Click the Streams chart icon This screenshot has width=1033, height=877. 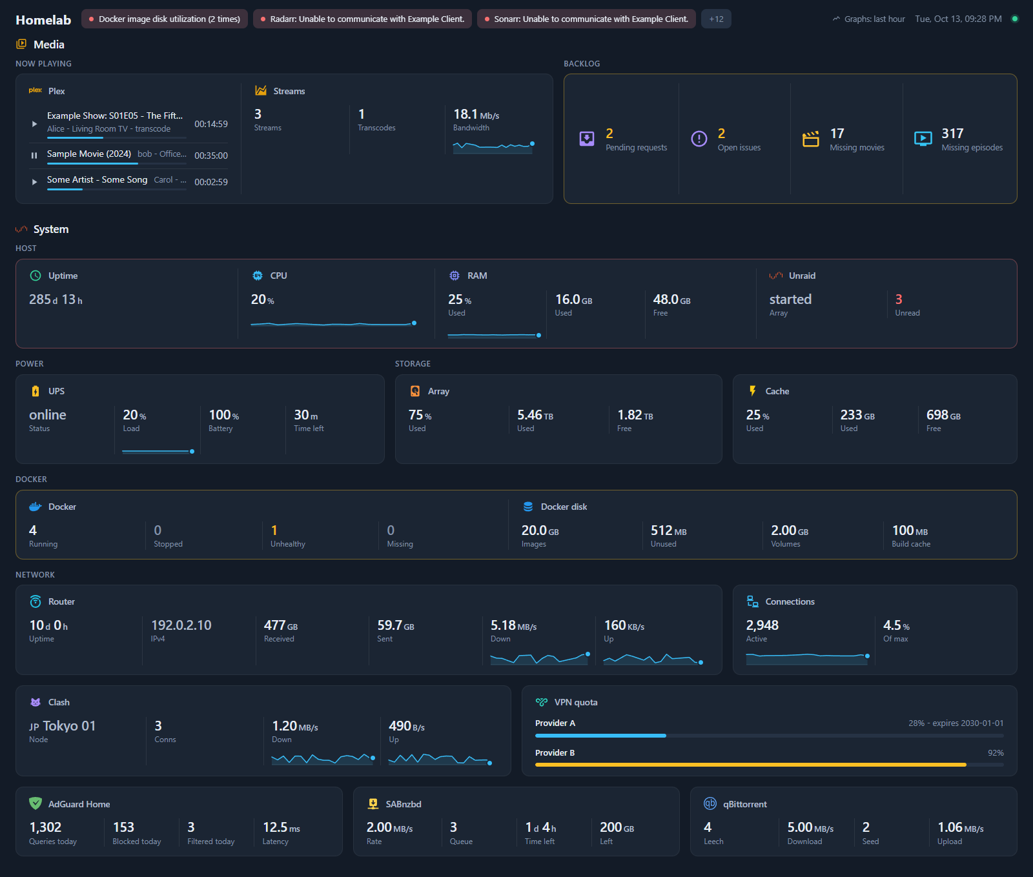261,91
